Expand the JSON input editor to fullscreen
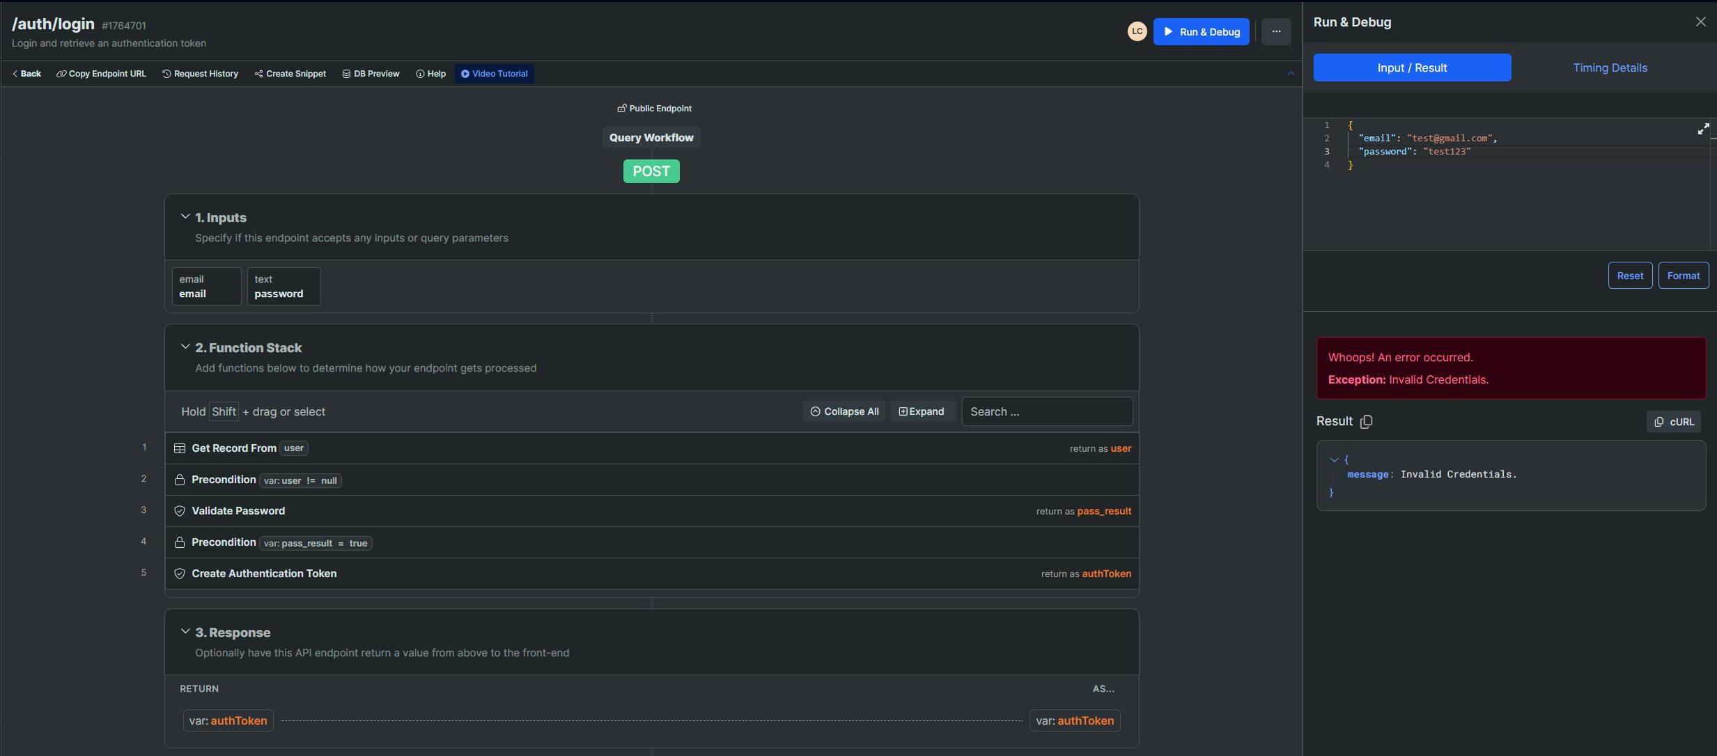Screen dimensions: 1717x756 1702,129
